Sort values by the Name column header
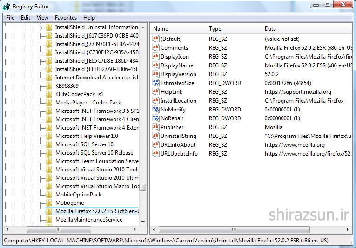Screen dimensions: 356x248 tap(178, 29)
